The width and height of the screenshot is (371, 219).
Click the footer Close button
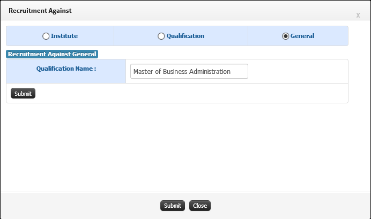[x=199, y=206]
